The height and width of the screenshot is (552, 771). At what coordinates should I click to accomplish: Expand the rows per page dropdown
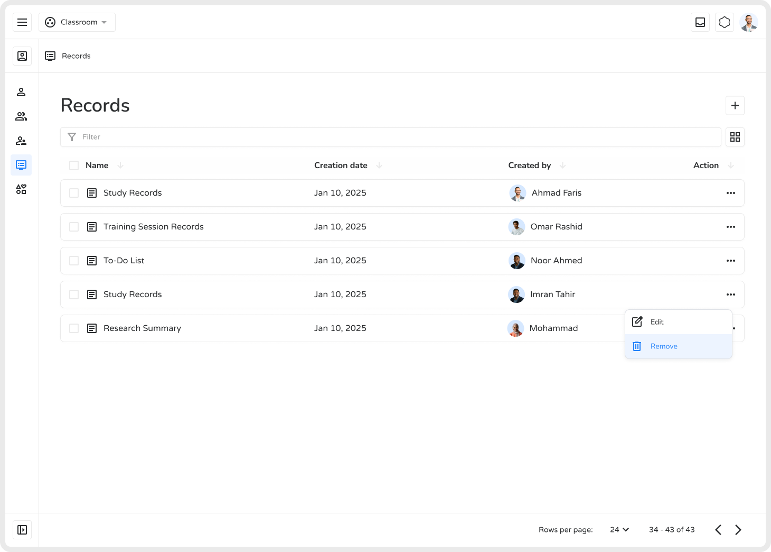(x=619, y=530)
